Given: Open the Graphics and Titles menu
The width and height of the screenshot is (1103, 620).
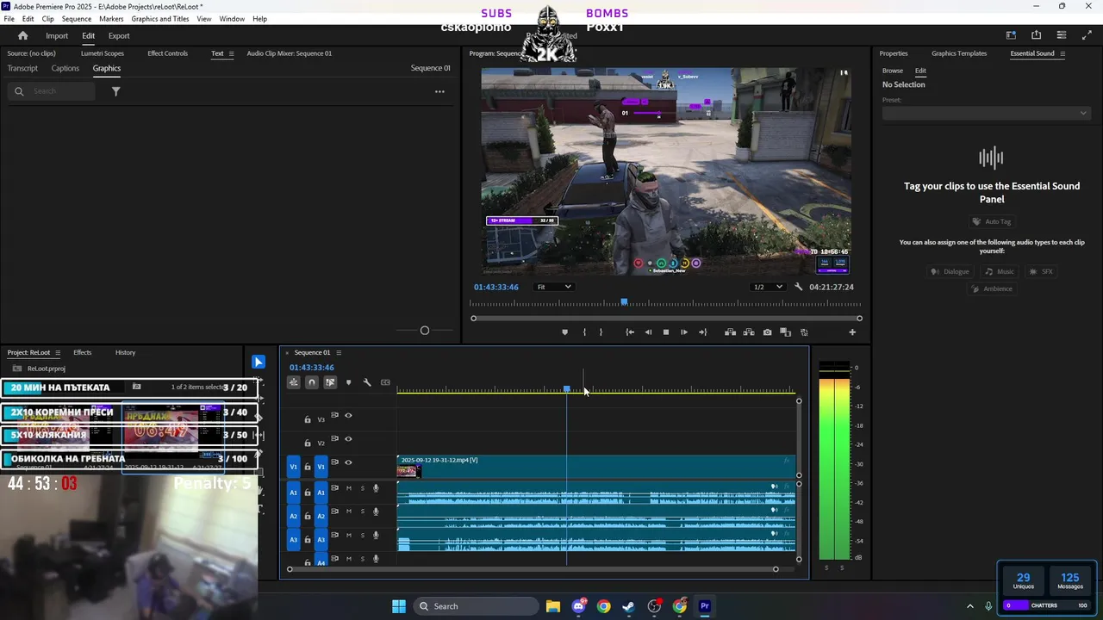Looking at the screenshot, I should click(x=160, y=18).
